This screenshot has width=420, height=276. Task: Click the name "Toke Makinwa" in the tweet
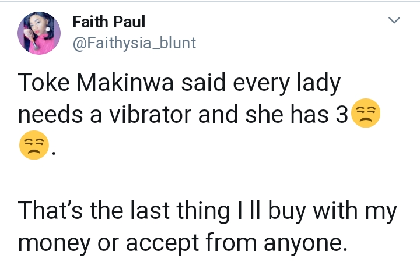pos(92,84)
